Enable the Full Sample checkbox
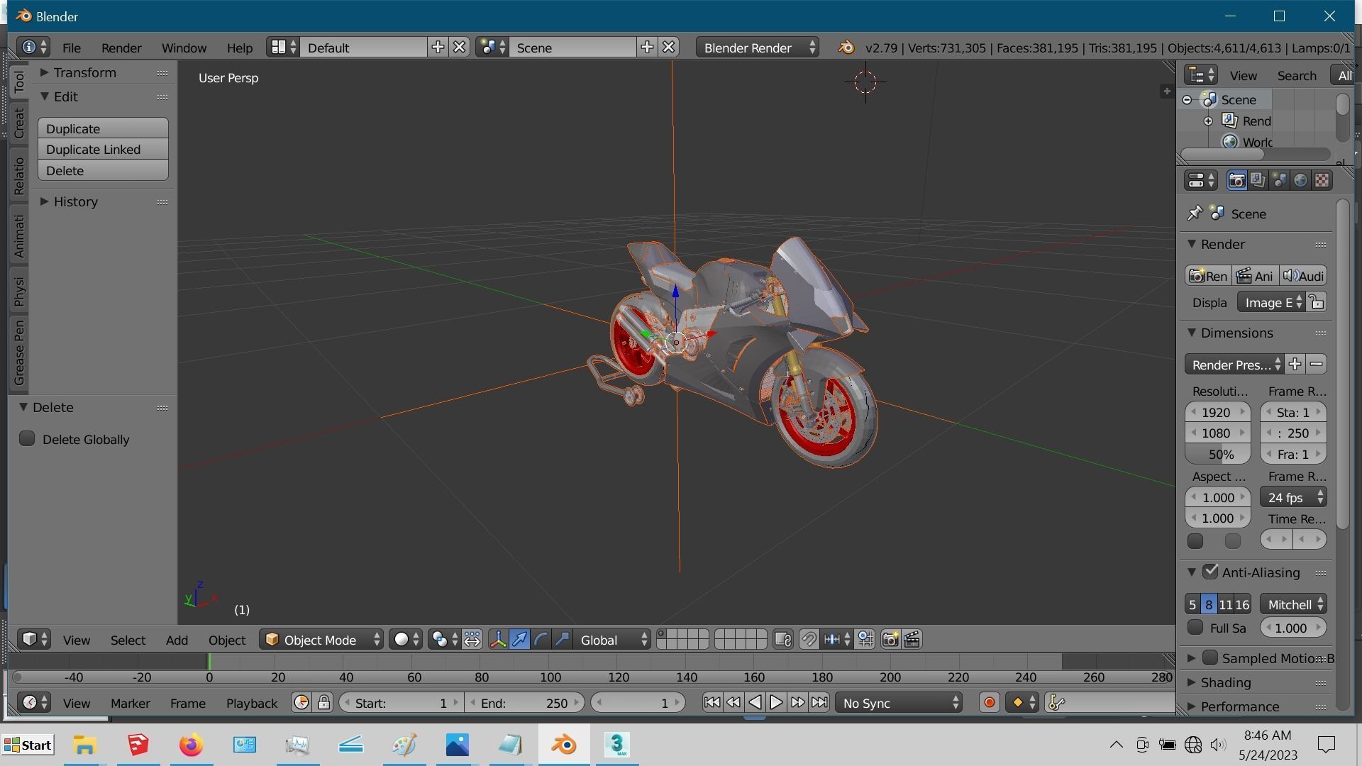The image size is (1362, 766). (1195, 628)
